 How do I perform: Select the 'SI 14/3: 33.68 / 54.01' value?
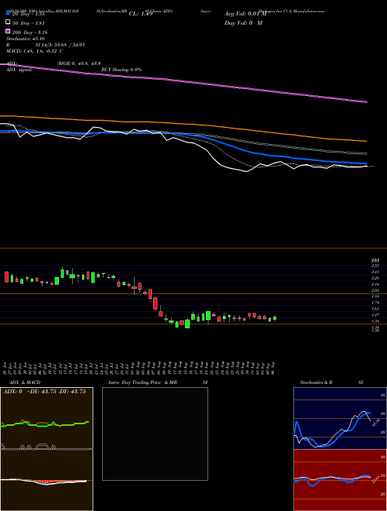(x=58, y=45)
